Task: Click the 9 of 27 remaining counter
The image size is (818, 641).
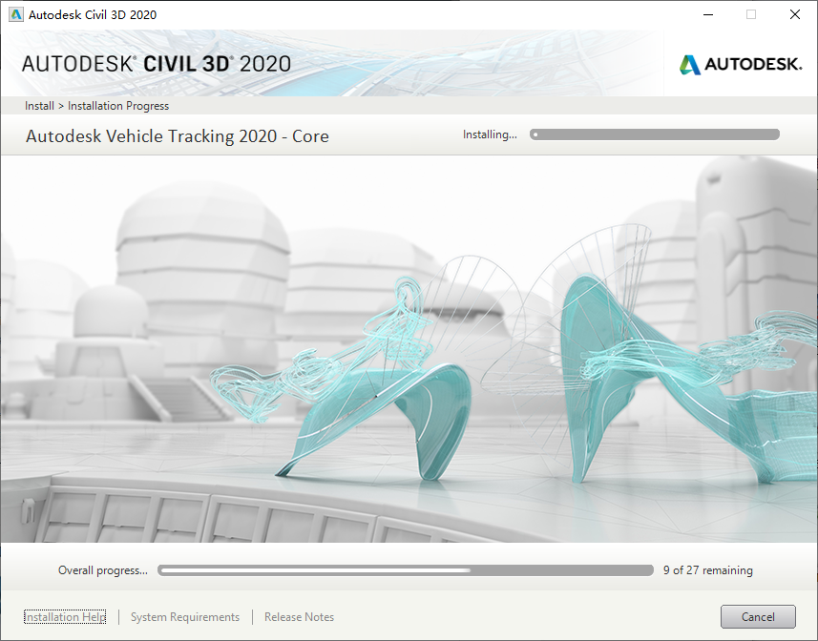Action: click(707, 570)
